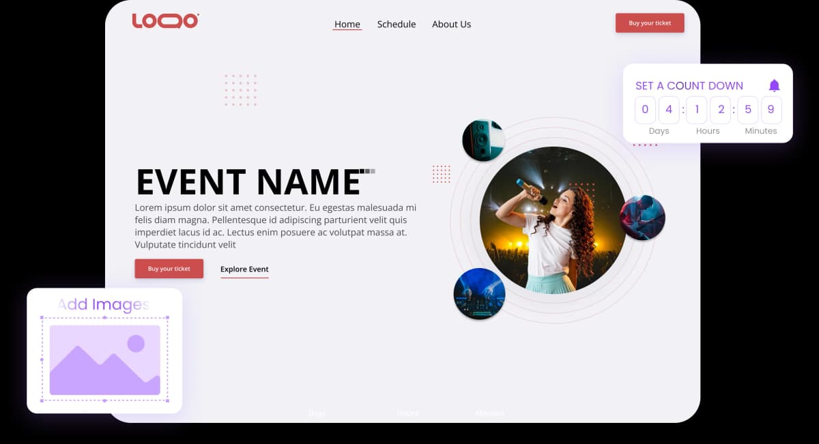
Task: Follow the Explore Event link
Action: click(244, 269)
